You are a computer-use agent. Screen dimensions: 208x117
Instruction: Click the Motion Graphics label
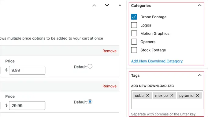click(155, 34)
